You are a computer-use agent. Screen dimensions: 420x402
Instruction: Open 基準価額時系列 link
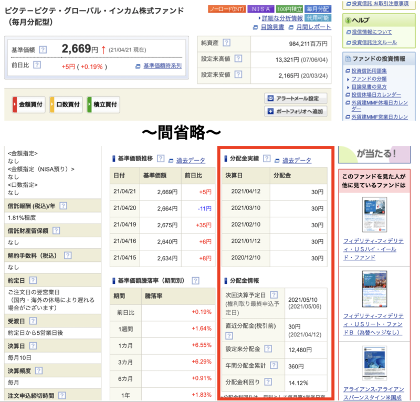[162, 66]
